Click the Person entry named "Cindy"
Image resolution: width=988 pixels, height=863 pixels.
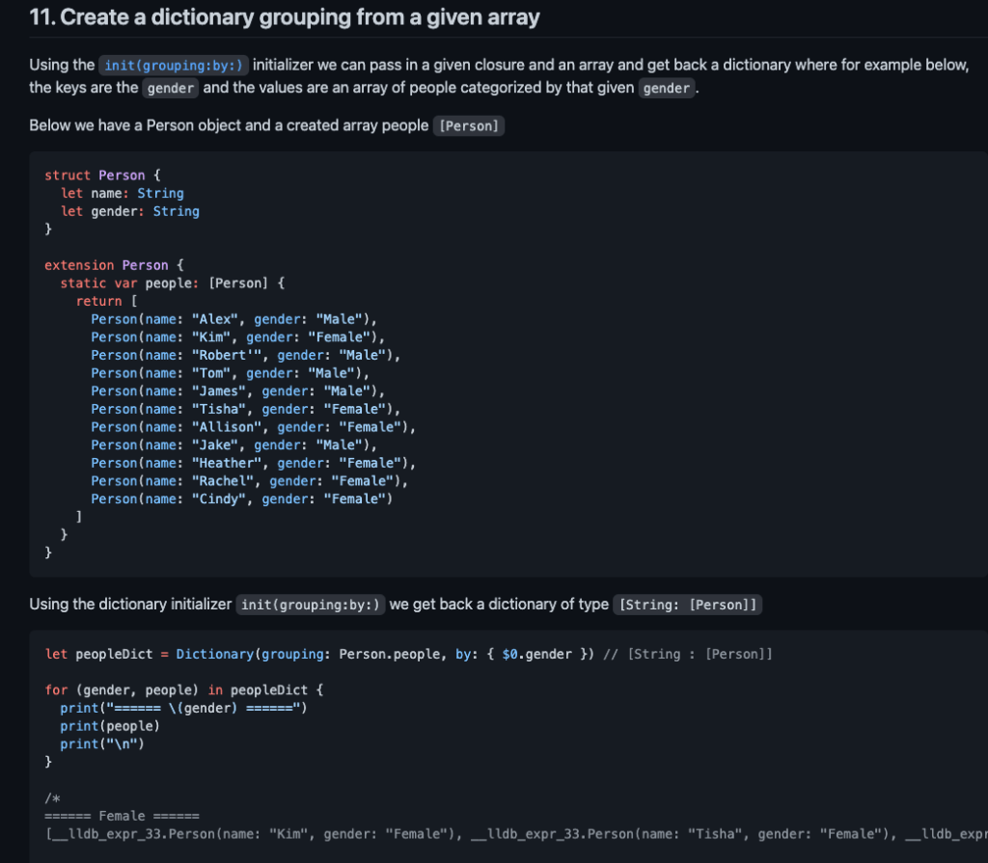(x=241, y=499)
